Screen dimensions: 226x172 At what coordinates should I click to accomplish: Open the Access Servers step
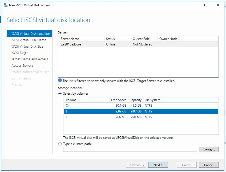(x=22, y=66)
